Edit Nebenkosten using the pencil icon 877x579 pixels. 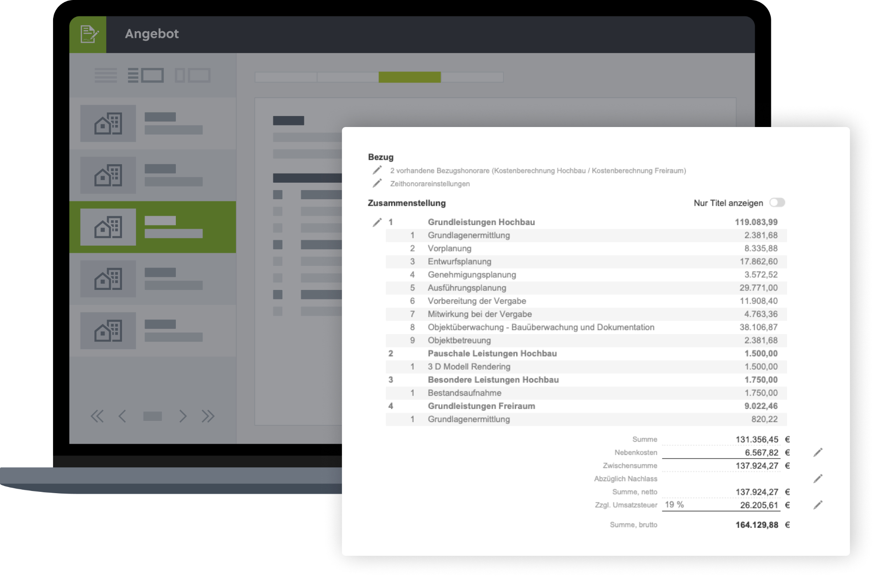[818, 452]
